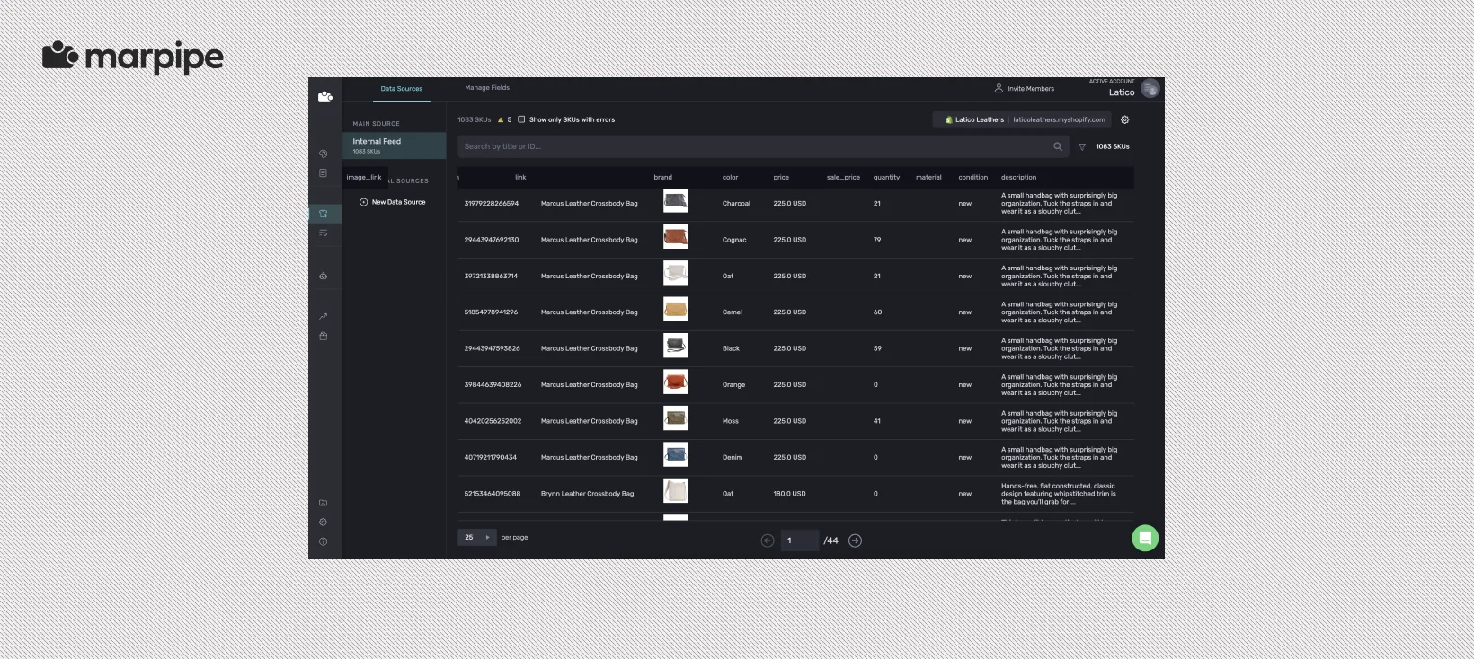This screenshot has height=659, width=1474.
Task: Click the magnifier icon in the search bar
Action: coord(1058,146)
